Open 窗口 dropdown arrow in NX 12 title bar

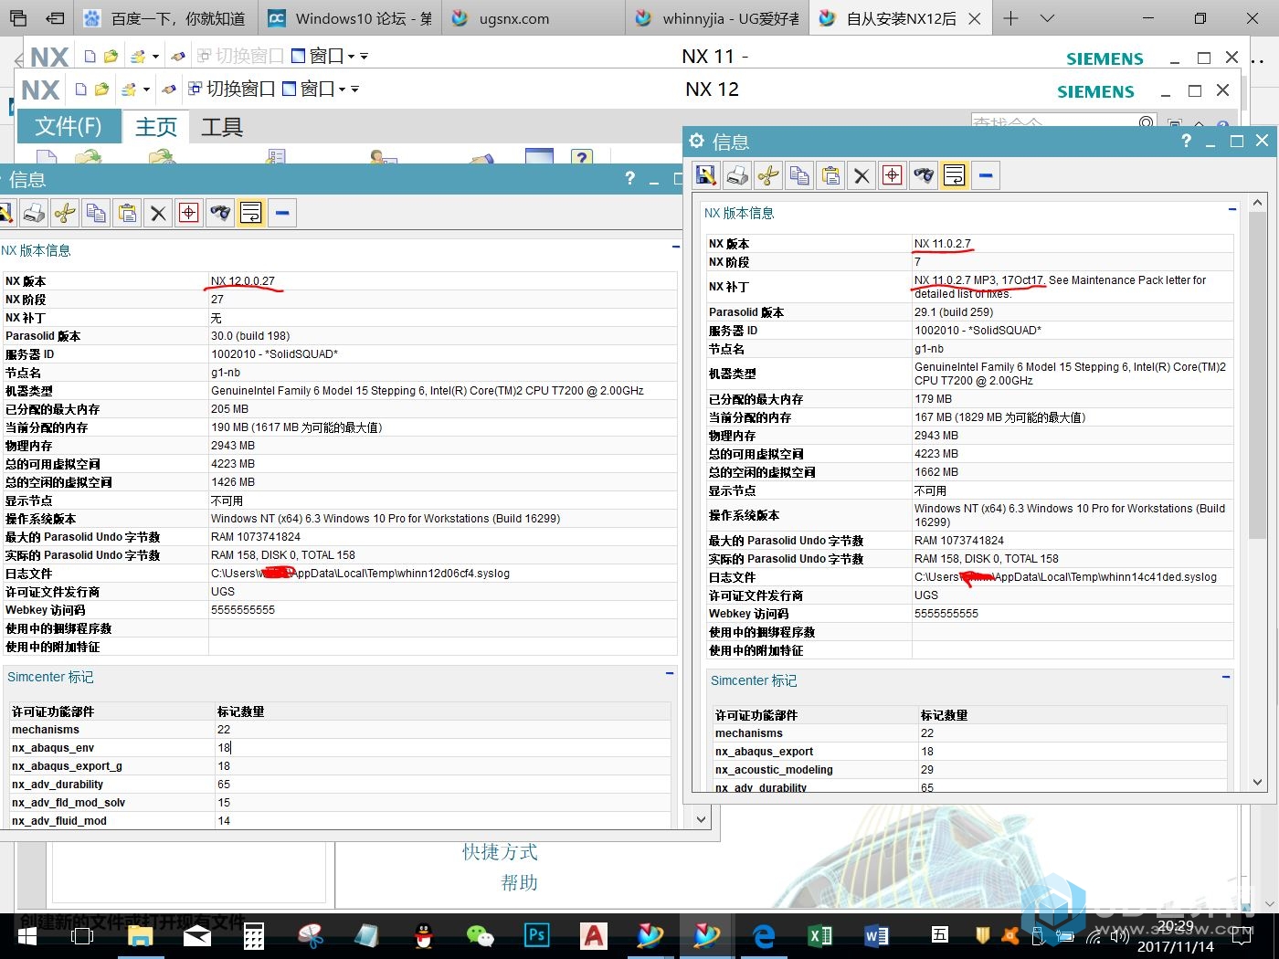tap(343, 90)
